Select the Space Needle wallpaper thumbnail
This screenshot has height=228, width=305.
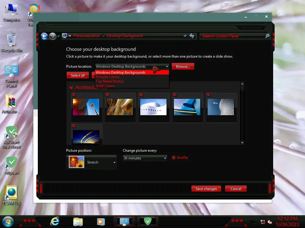(86, 107)
